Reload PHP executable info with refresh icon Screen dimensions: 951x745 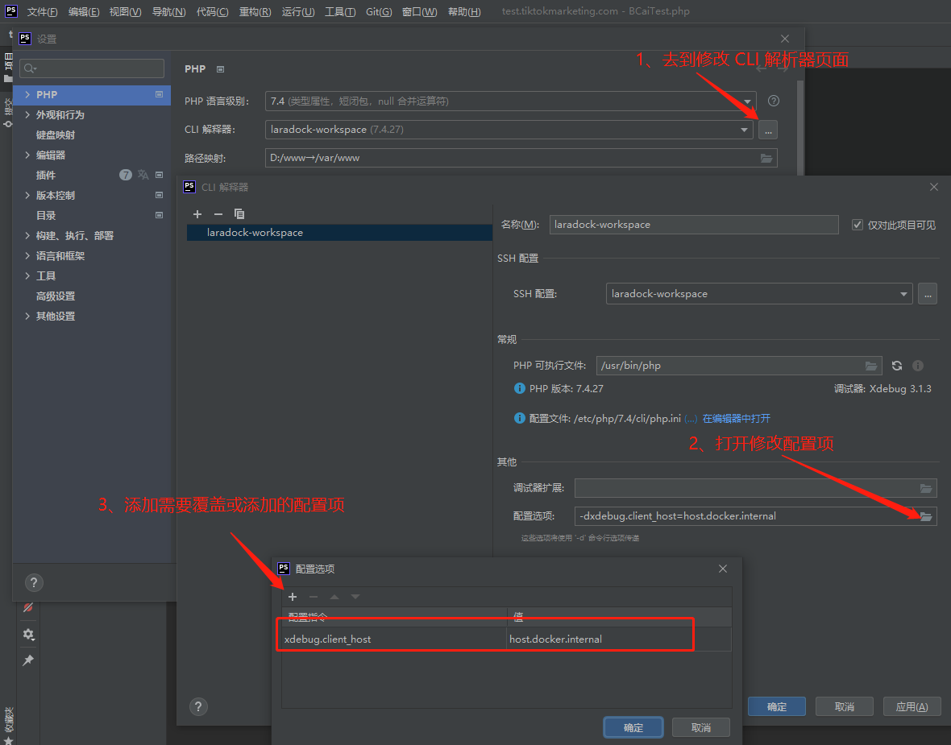point(897,366)
